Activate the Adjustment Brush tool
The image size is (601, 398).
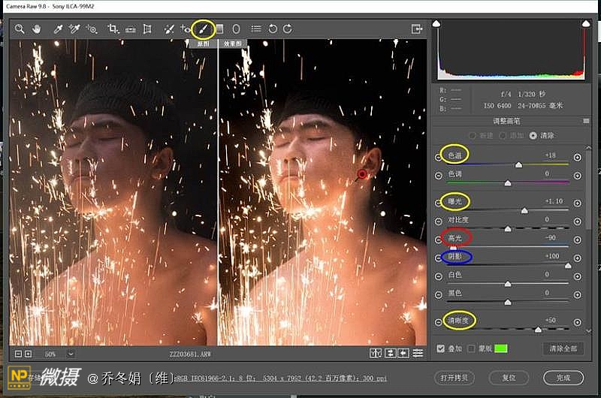[x=201, y=29]
